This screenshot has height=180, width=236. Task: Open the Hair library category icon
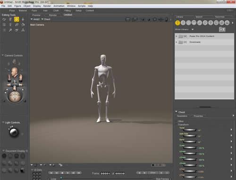point(194,23)
